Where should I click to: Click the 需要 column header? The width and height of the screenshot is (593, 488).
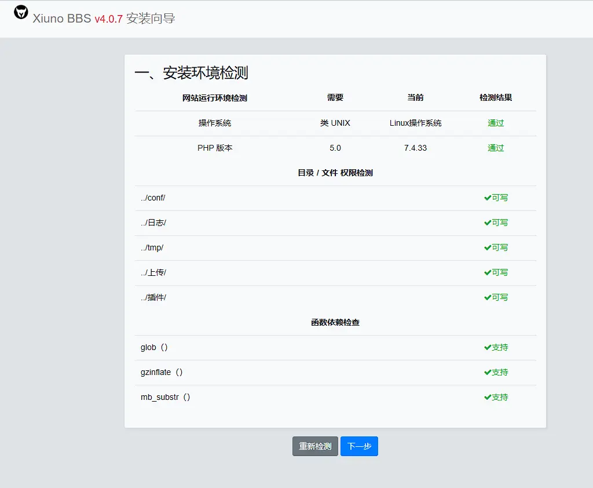coord(335,98)
